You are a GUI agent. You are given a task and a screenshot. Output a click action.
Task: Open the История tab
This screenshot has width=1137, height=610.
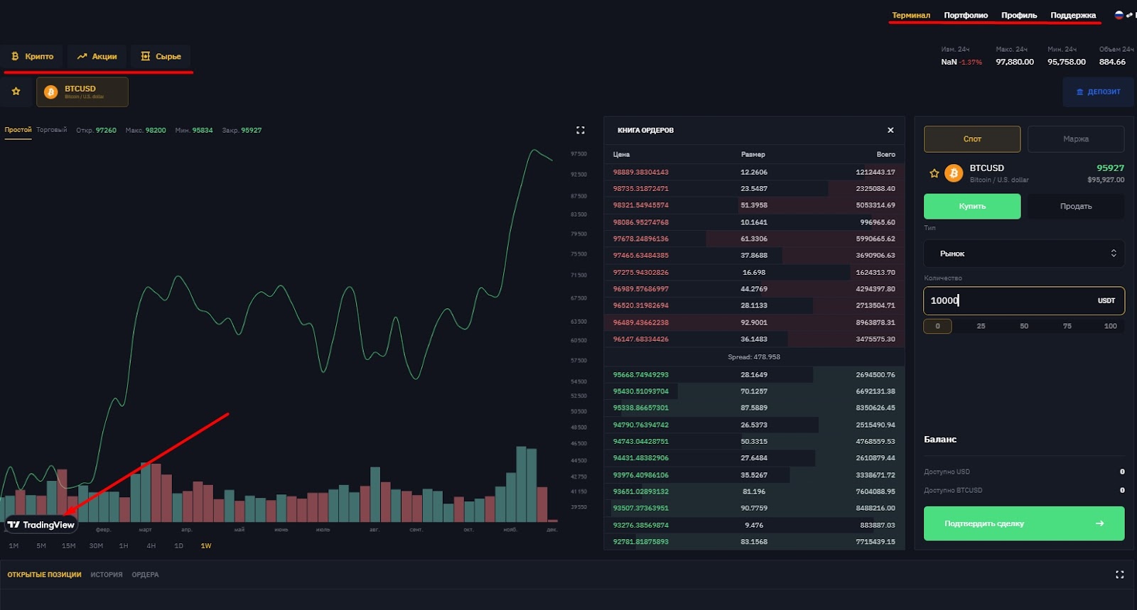107,574
